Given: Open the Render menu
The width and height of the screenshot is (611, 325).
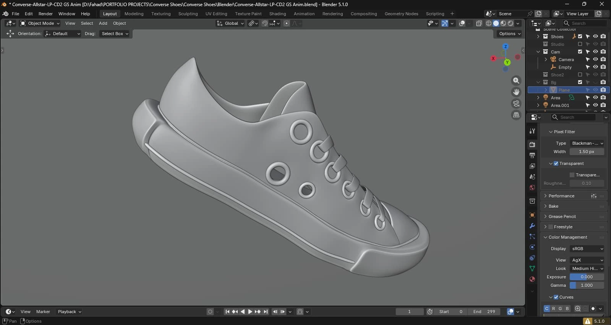Looking at the screenshot, I should click(45, 14).
